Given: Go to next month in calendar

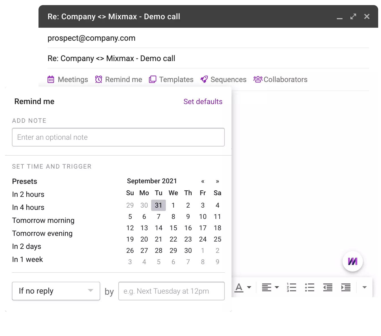Looking at the screenshot, I should (217, 181).
